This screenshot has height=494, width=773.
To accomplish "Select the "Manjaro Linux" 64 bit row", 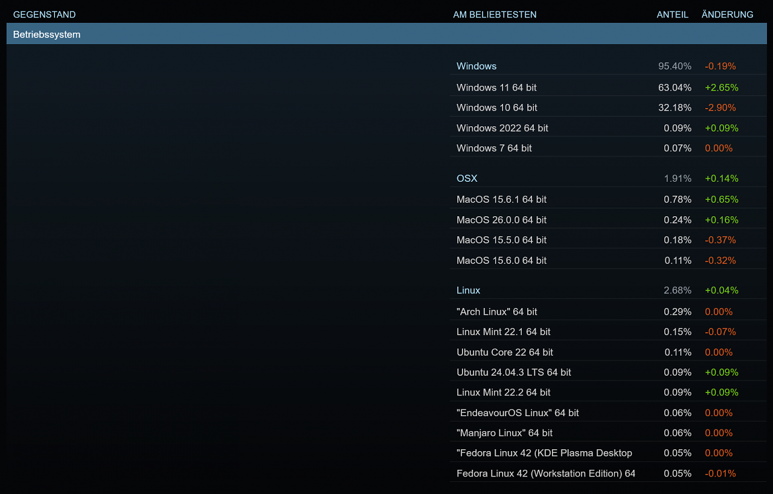I will 608,432.
